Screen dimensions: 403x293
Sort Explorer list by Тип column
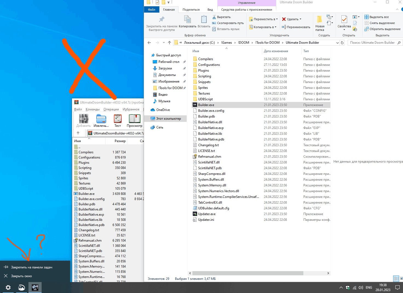(306, 51)
